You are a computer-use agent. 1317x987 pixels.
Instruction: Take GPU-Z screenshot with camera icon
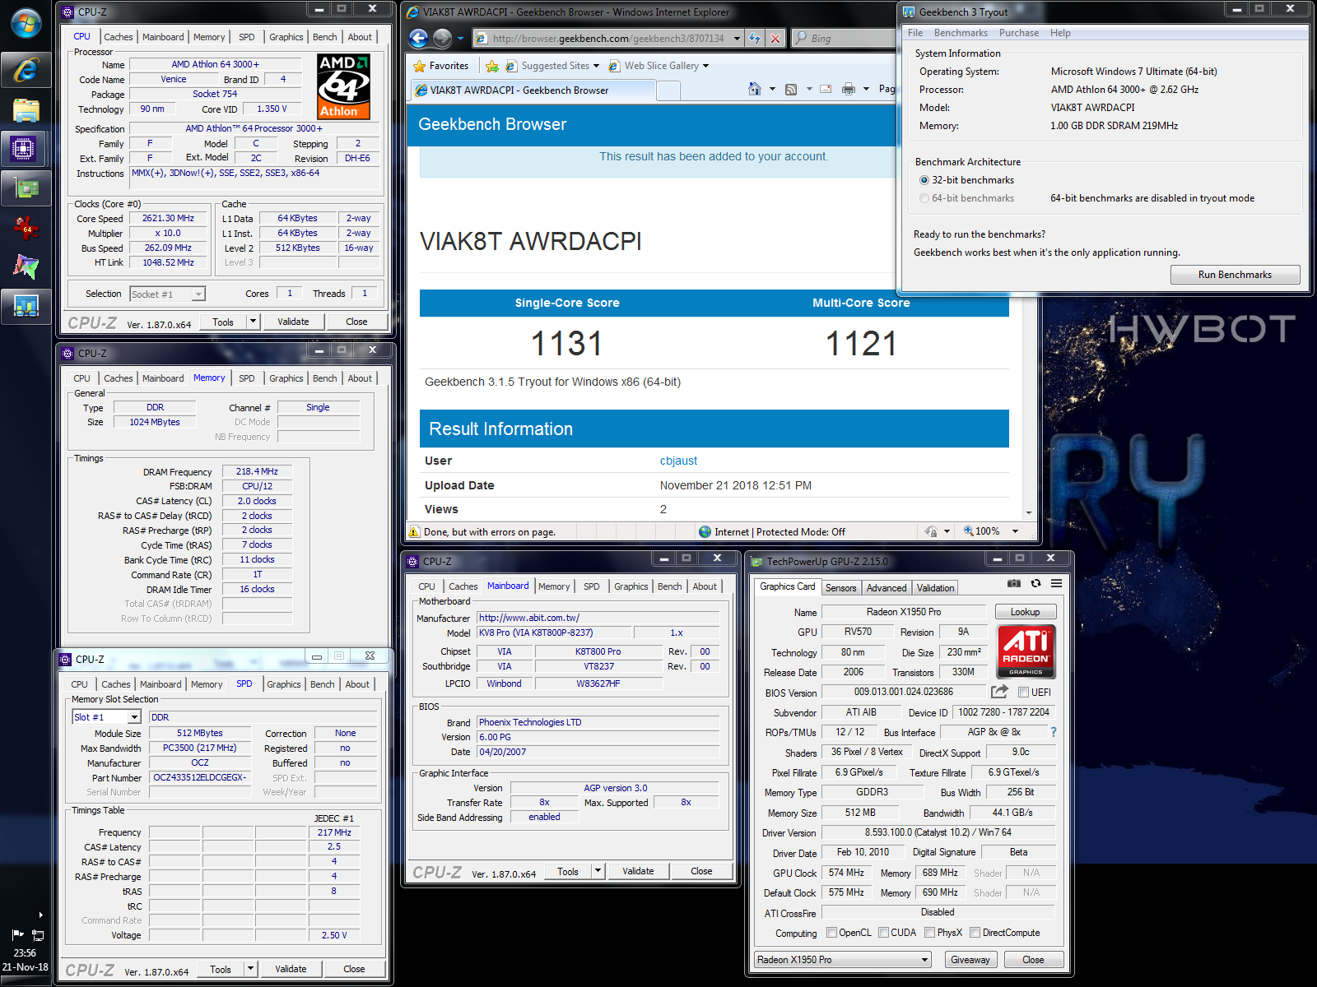pyautogui.click(x=1014, y=583)
